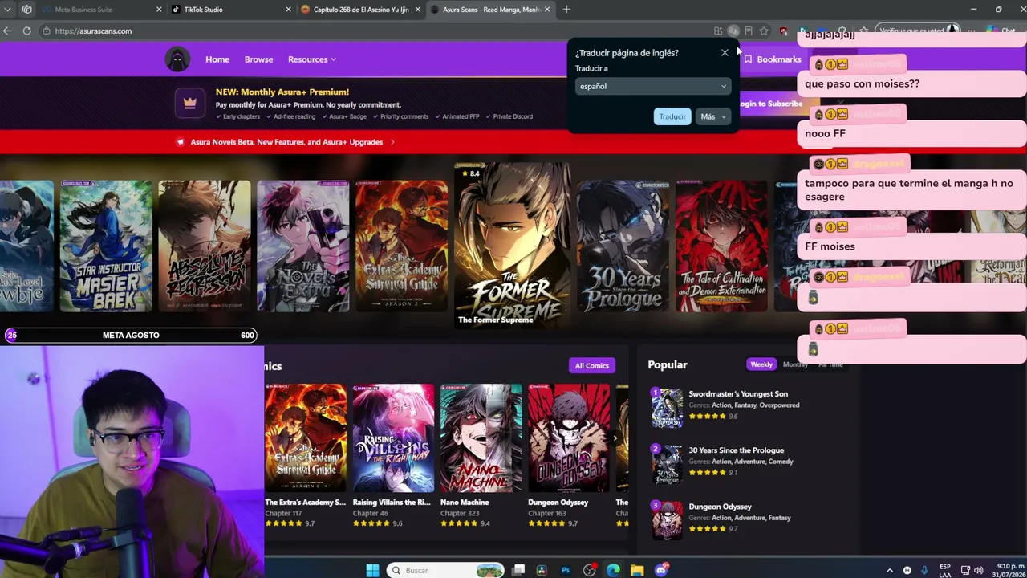Click the translate icon in the address bar
The height and width of the screenshot is (578, 1027).
[x=733, y=31]
